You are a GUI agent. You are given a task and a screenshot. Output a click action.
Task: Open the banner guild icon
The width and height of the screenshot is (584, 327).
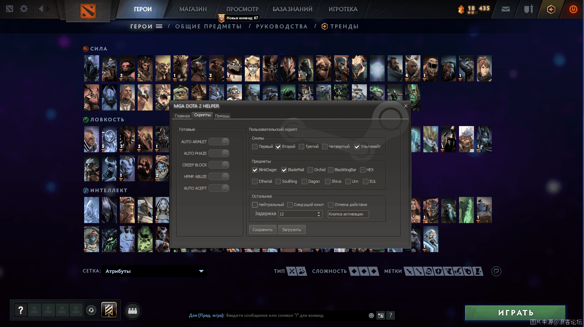109,310
